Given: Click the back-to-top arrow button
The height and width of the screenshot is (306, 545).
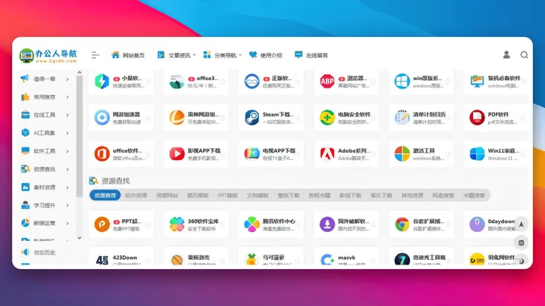Looking at the screenshot, I should click(x=521, y=224).
